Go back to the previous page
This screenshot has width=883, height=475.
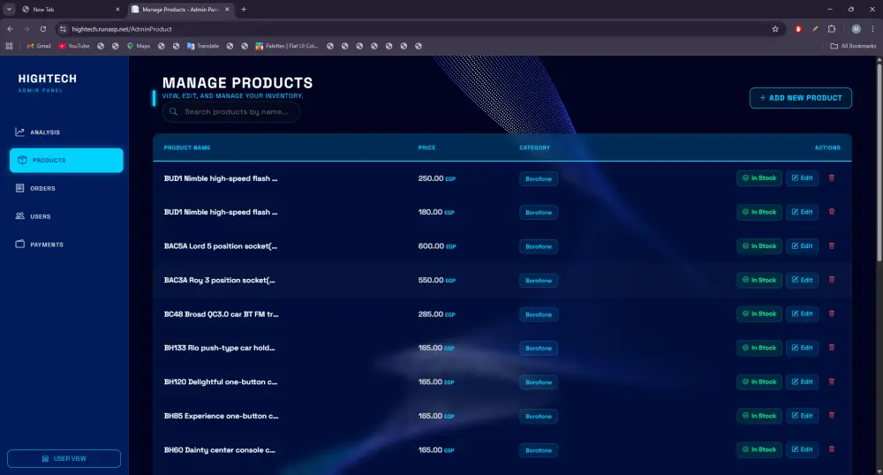tap(10, 29)
